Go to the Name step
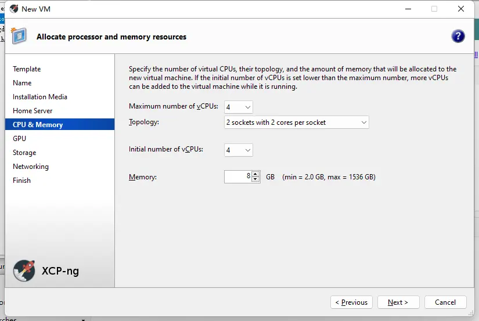 22,83
